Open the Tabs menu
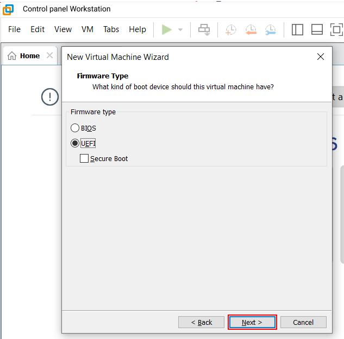The width and height of the screenshot is (344, 339). pos(111,29)
